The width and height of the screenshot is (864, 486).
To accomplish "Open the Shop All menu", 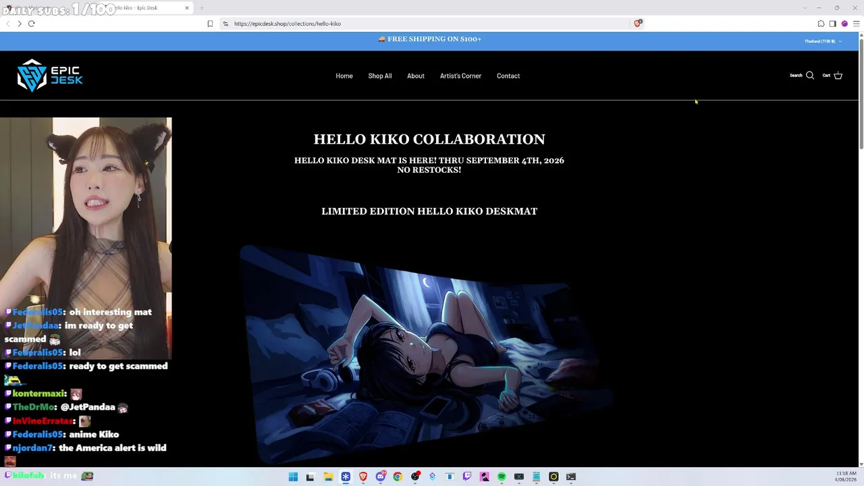I will pos(380,76).
